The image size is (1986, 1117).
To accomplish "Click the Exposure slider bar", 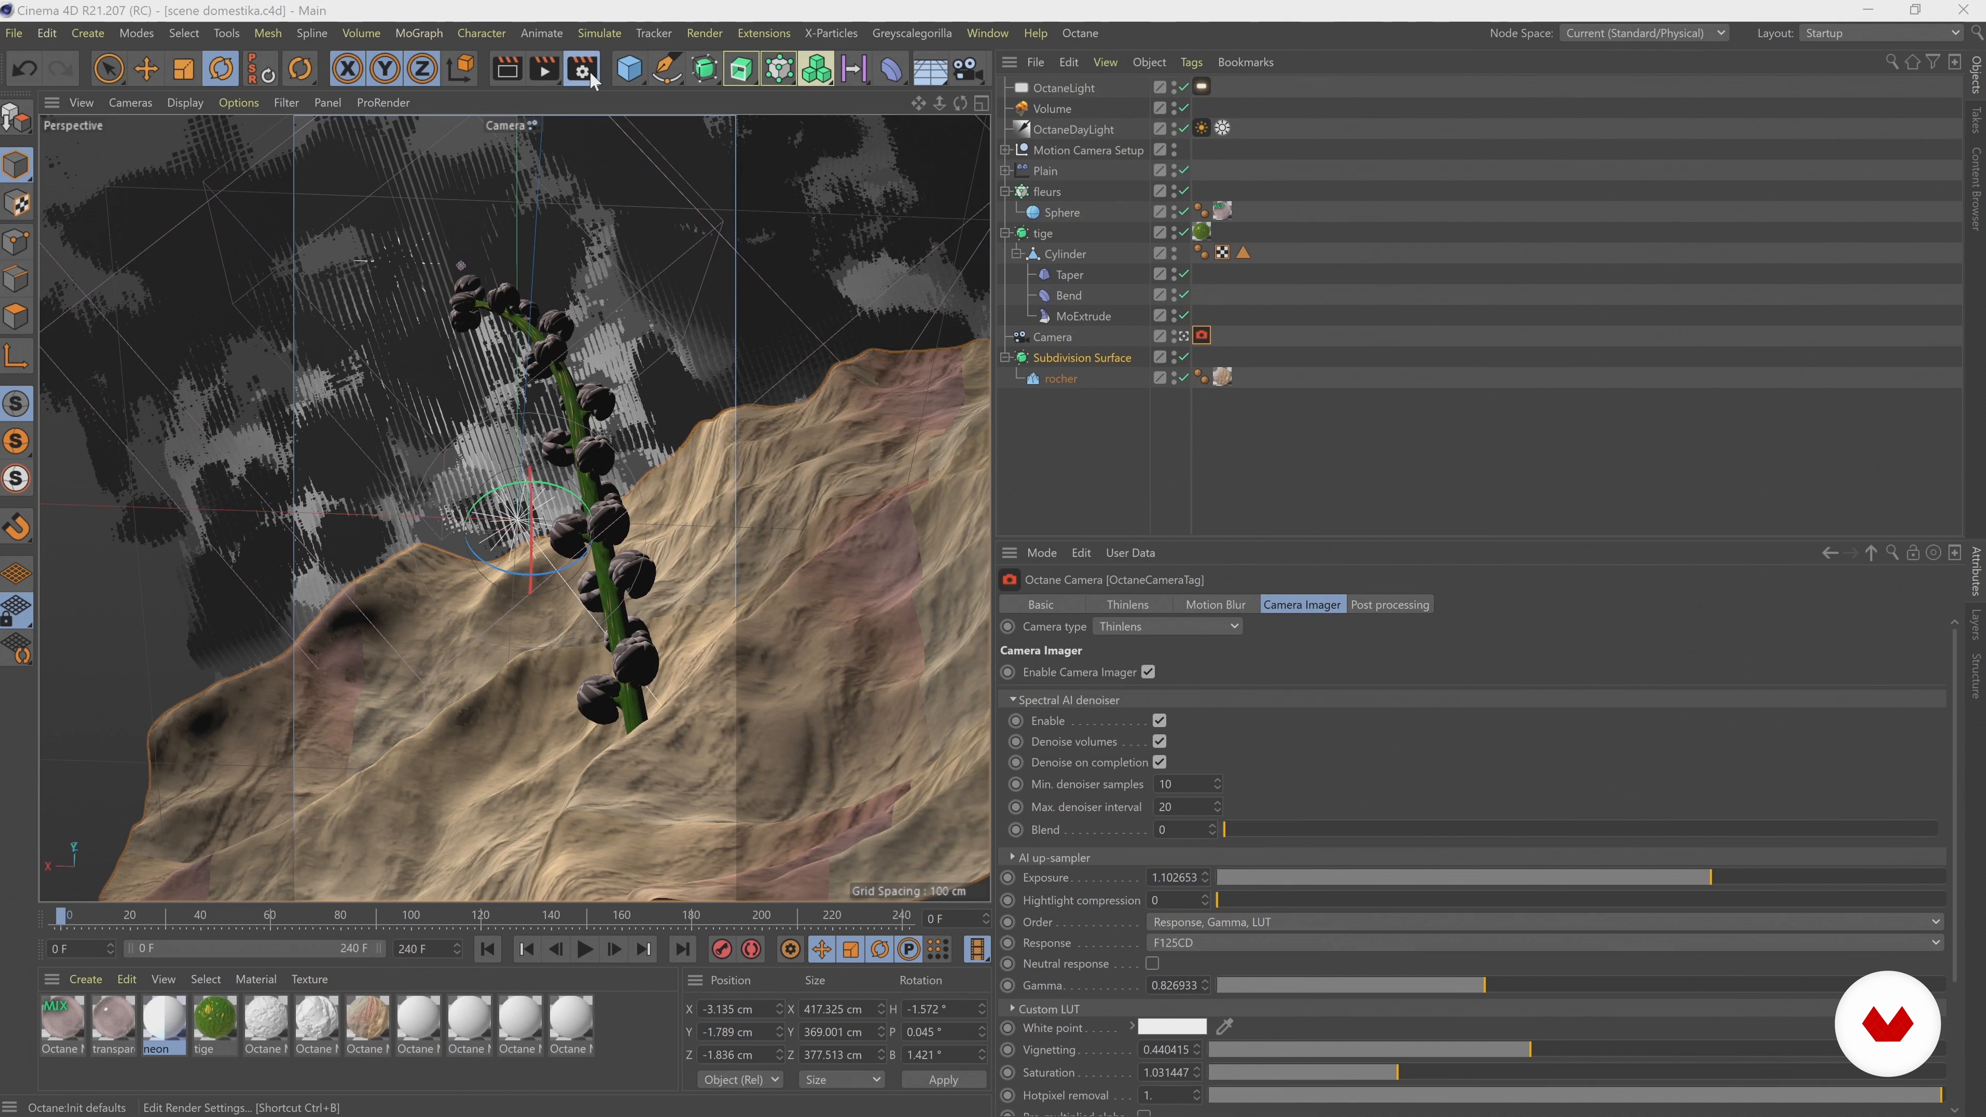I will (1581, 877).
